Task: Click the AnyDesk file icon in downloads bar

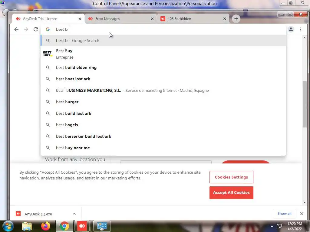Action: [18, 214]
